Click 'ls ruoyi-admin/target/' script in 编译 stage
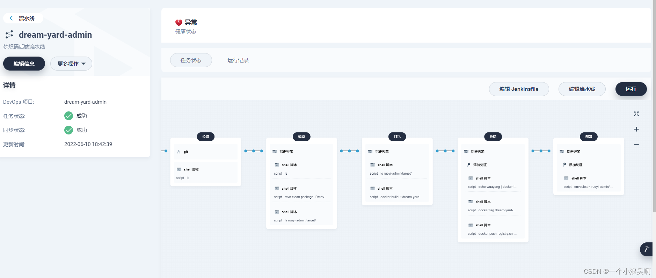 pyautogui.click(x=300, y=220)
